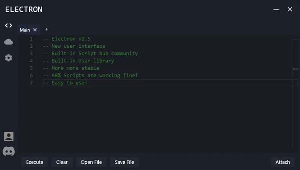This screenshot has height=170, width=300.
Task: Click the Discord logo icon
Action: 8,151
